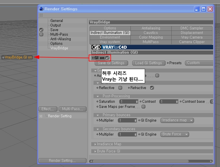The width and height of the screenshot is (220, 167).
Task: Click the VRAYforC4D logo banner
Action: tap(152, 47)
